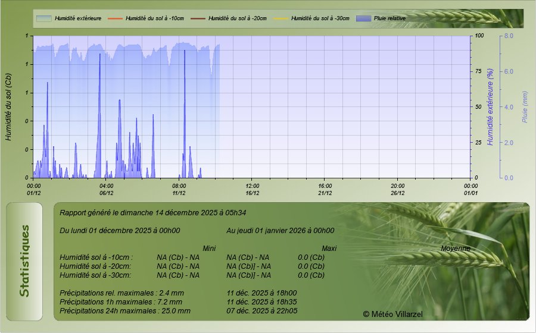The image size is (536, 333).
Task: Select the 'Pluie relative' legend label
Action: coord(390,18)
